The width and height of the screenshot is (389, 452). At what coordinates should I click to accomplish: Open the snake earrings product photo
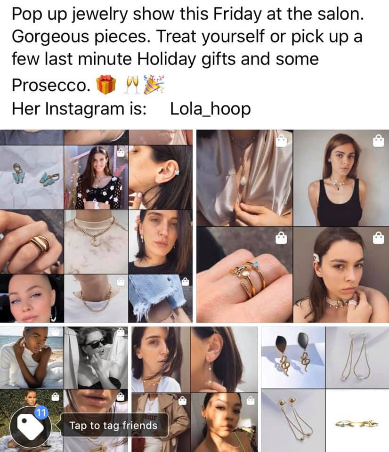point(293,358)
